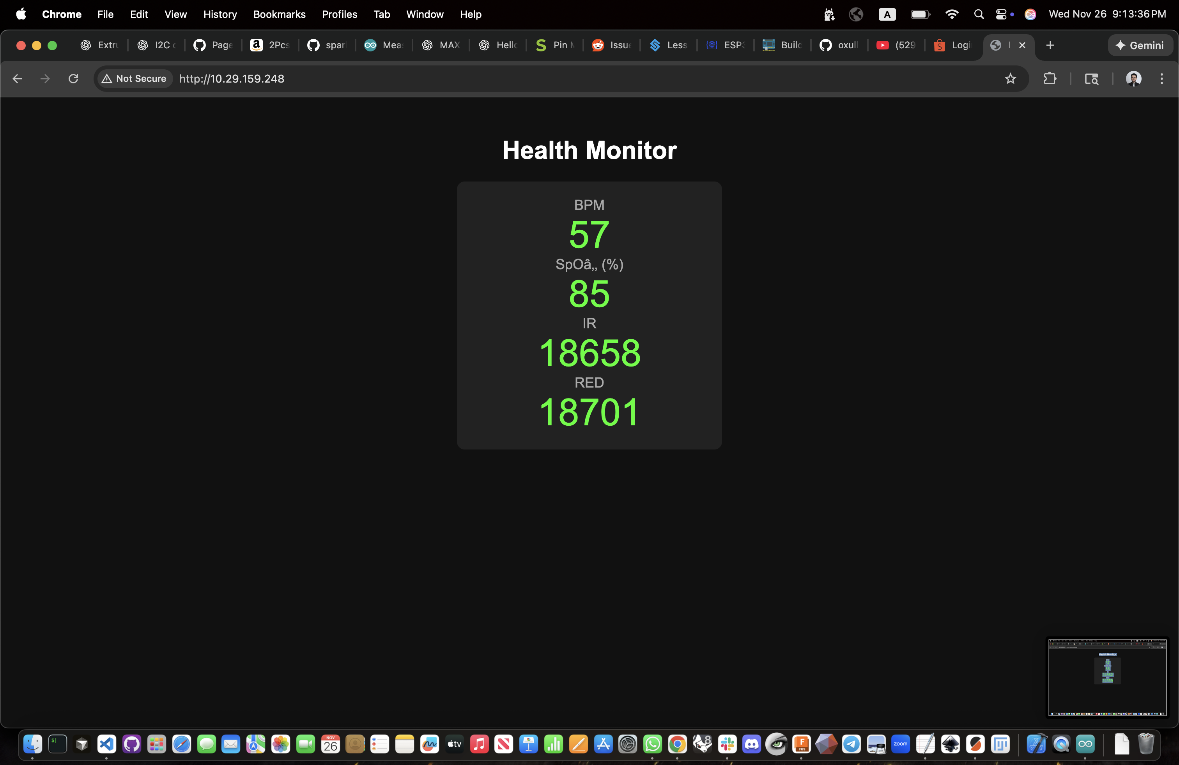The width and height of the screenshot is (1179, 765).
Task: Open the tab search window icon
Action: tap(1092, 79)
